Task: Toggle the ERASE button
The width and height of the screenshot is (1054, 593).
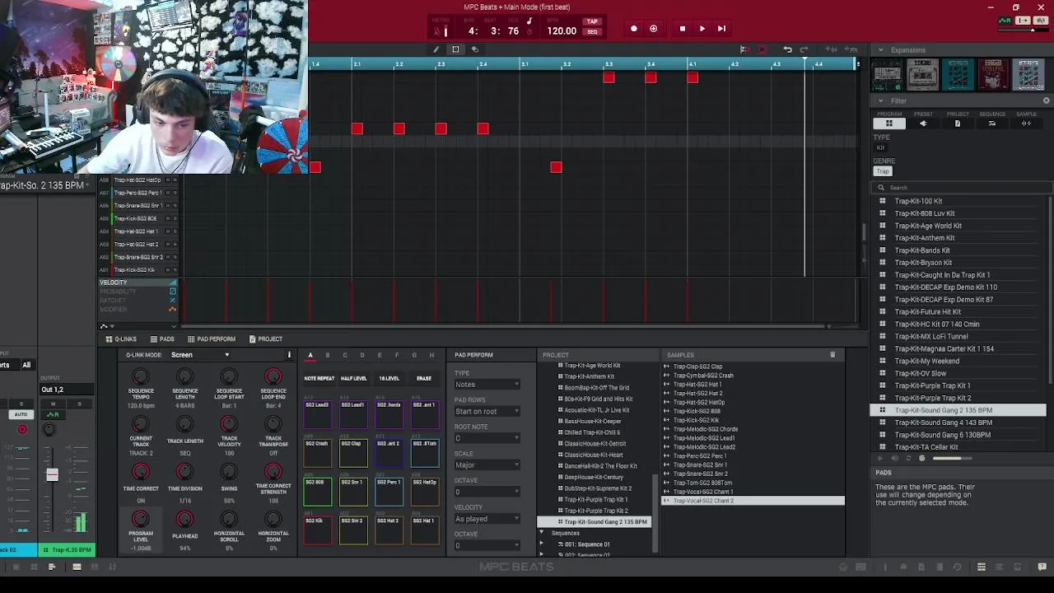Action: [x=424, y=379]
